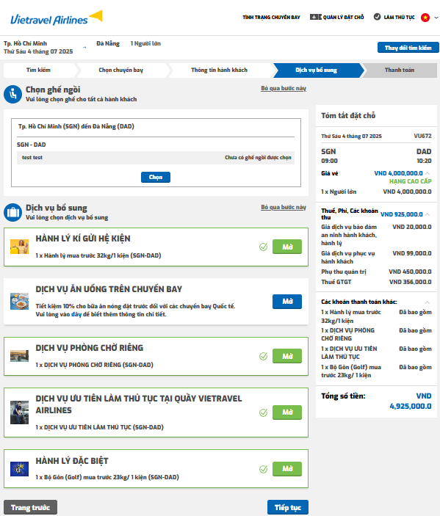Skip seat selection via Bỏ qua bước này
The height and width of the screenshot is (516, 440).
click(284, 88)
